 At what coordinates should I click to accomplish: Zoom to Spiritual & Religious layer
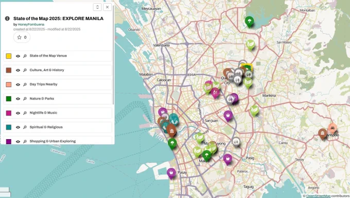click(25, 127)
